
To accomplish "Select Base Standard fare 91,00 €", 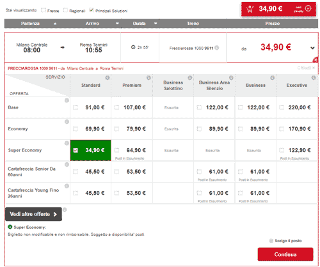I will pos(76,107).
